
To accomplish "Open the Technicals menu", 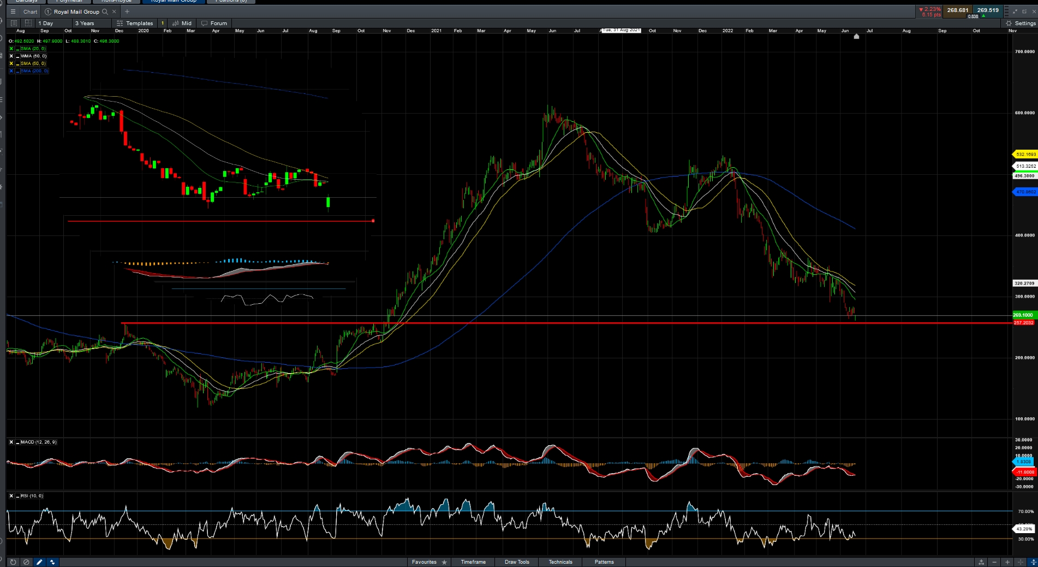I will point(560,562).
